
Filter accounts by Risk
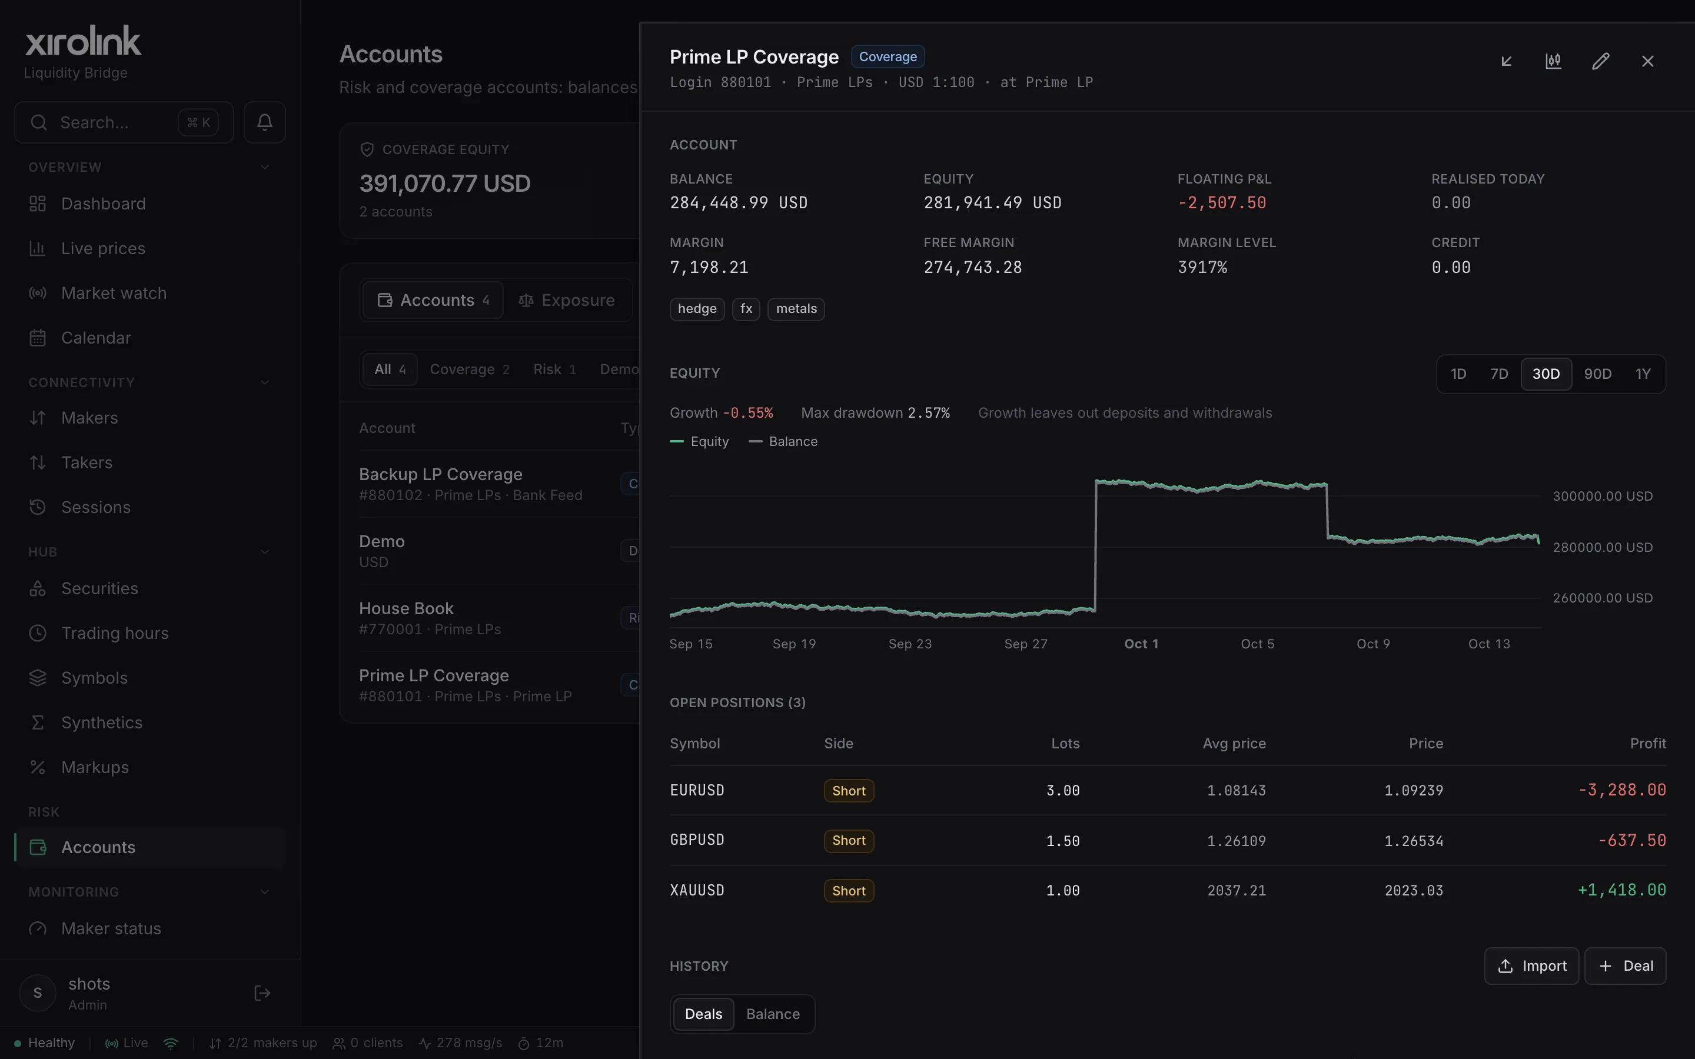tap(554, 370)
